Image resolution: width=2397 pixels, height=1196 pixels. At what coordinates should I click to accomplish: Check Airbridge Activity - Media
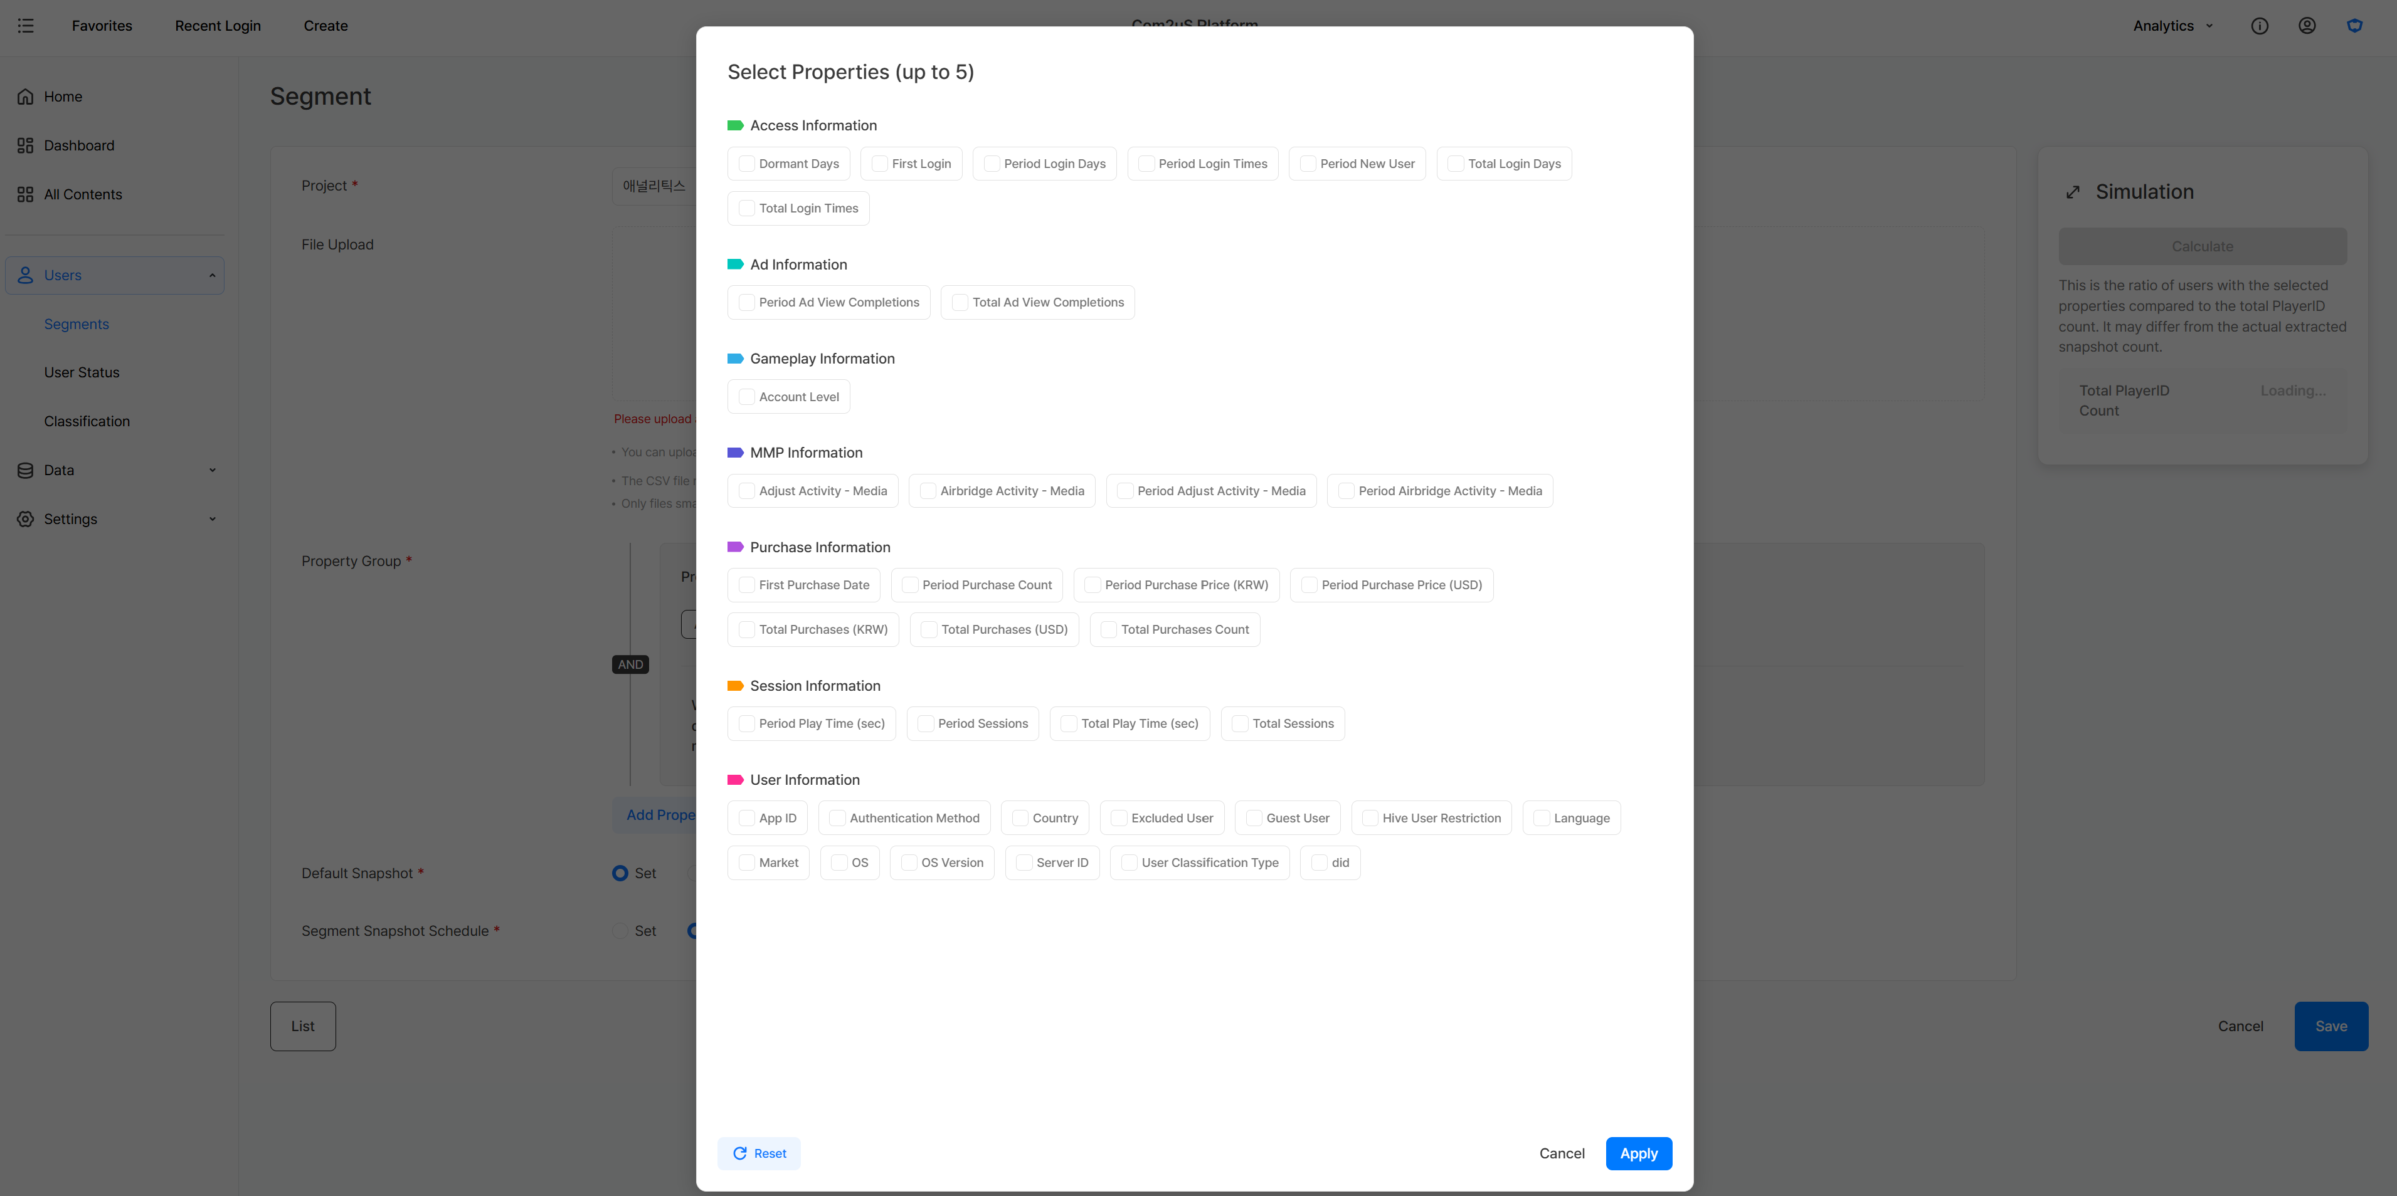(928, 491)
